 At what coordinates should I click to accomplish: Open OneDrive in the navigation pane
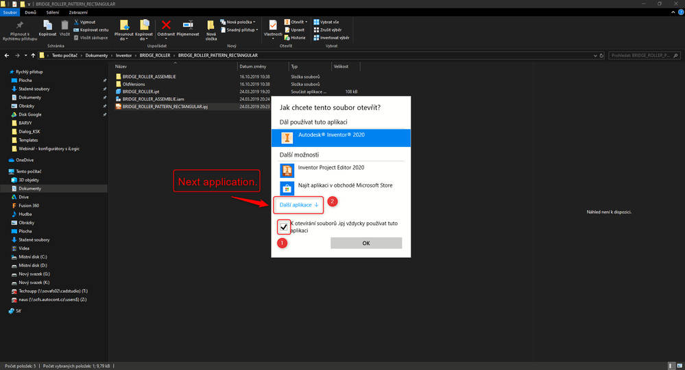(x=25, y=160)
